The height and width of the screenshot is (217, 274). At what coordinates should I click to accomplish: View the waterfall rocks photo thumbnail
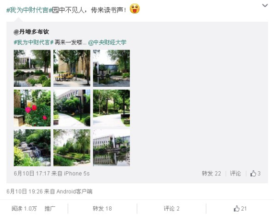[x=32, y=148]
